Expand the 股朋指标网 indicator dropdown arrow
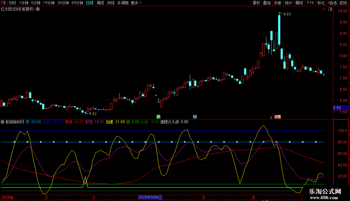This screenshot has height=201, width=350. click(x=3, y=122)
